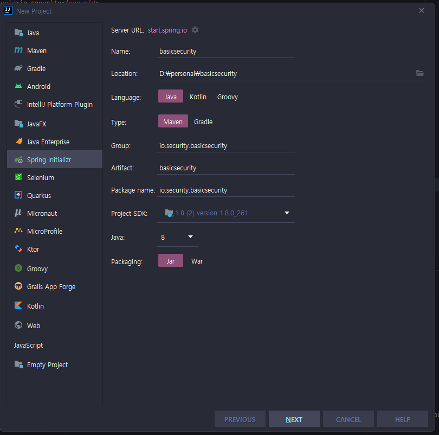Click the Maven 'm' icon
The height and width of the screenshot is (435, 439).
point(18,50)
